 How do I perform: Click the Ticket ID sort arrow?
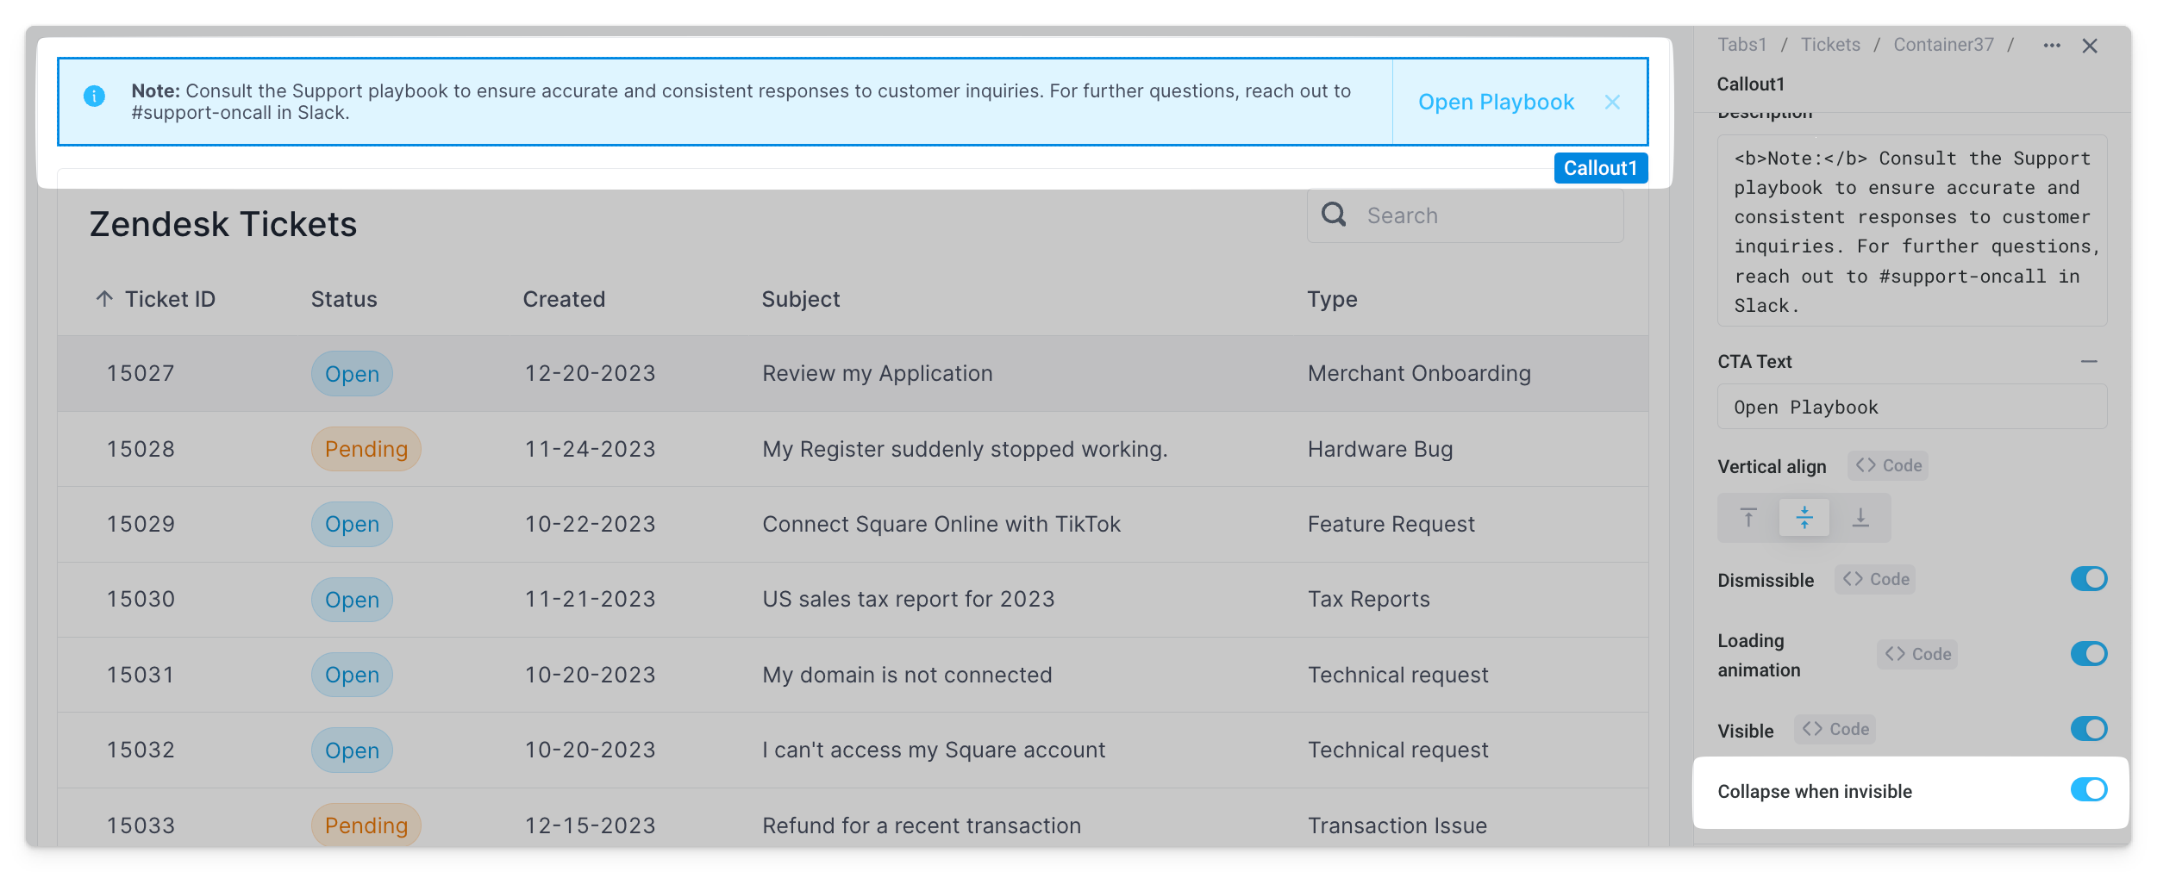(x=104, y=299)
